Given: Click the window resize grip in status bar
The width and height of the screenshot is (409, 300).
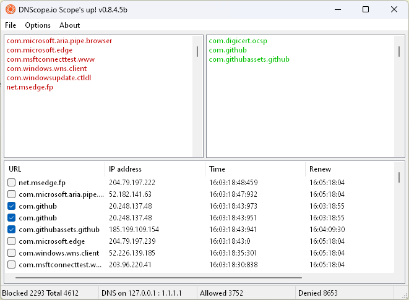Looking at the screenshot, I should (405, 295).
